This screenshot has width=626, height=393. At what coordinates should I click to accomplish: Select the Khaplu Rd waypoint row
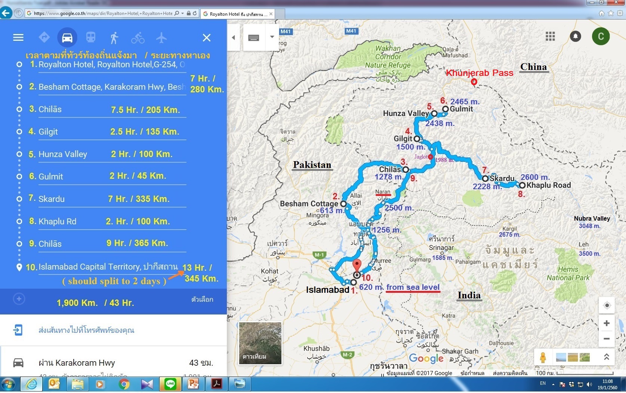tap(112, 221)
